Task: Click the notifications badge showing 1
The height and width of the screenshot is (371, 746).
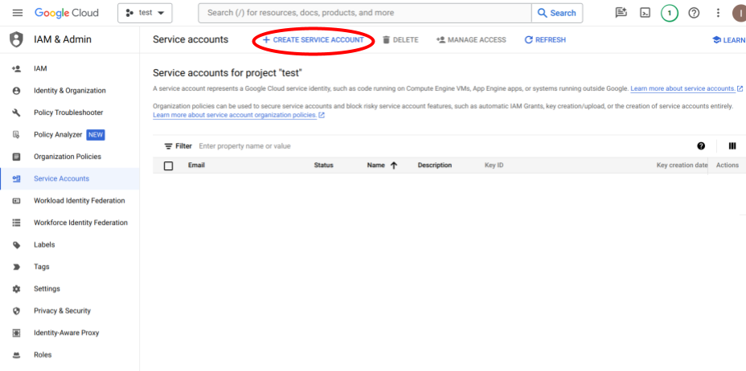Action: 669,13
